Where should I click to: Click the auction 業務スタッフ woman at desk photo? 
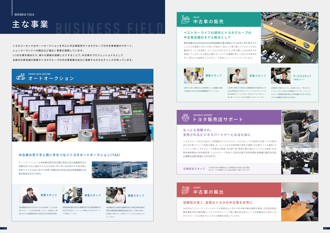click(116, 195)
